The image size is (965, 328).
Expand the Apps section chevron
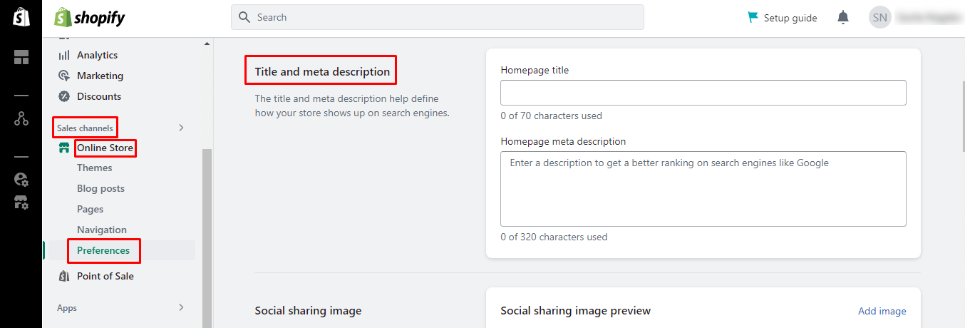181,308
